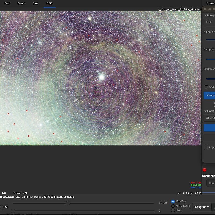Open the Histogram display mode dropdown
Image resolution: width=215 pixels, height=215 pixels.
click(x=202, y=207)
